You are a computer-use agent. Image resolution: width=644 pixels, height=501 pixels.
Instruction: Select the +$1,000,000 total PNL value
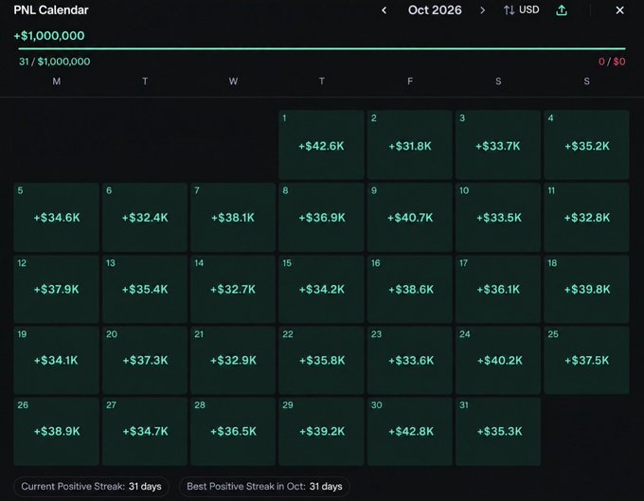pyautogui.click(x=49, y=36)
